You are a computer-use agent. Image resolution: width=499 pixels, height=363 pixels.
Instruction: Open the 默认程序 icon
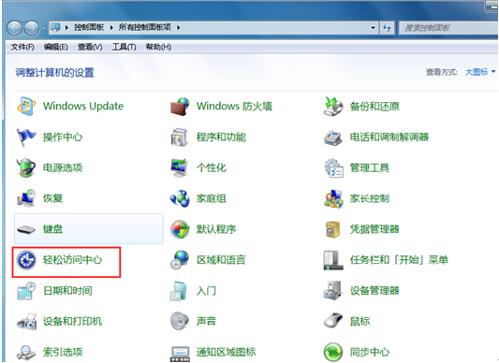point(180,229)
